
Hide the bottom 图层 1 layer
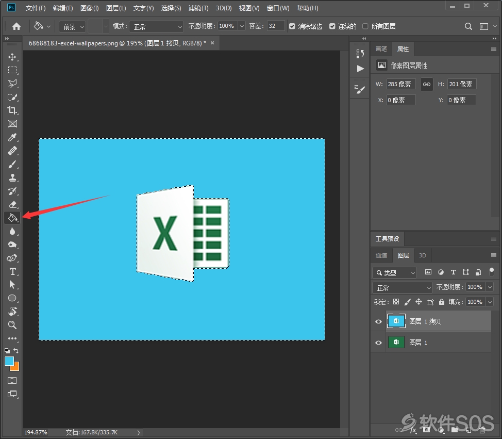(378, 343)
